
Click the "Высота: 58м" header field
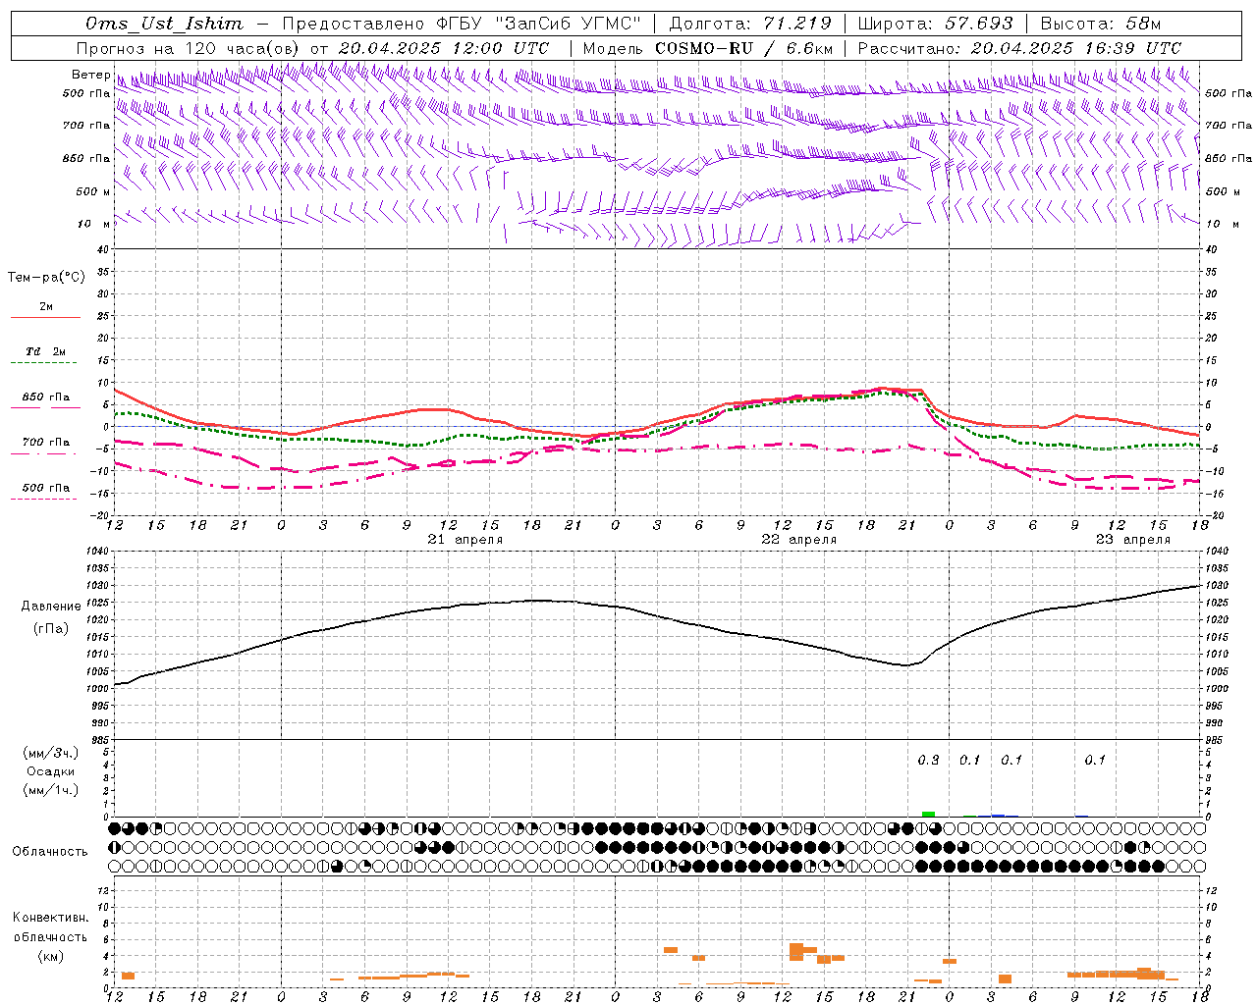[x=1101, y=24]
